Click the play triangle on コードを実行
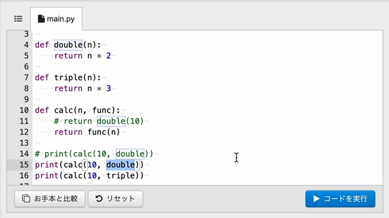This screenshot has width=389, height=218. (x=316, y=199)
